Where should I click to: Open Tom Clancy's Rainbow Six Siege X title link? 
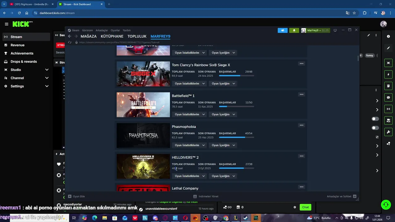click(x=201, y=65)
